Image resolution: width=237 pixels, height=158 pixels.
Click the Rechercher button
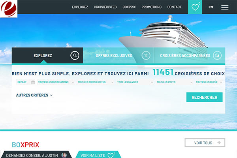(x=204, y=97)
